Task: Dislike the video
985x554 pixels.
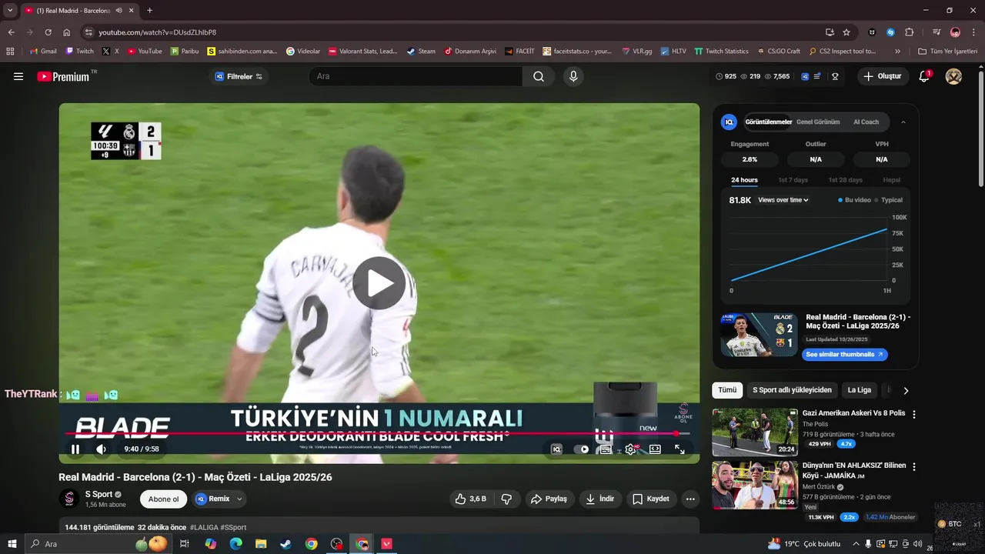Action: (506, 499)
